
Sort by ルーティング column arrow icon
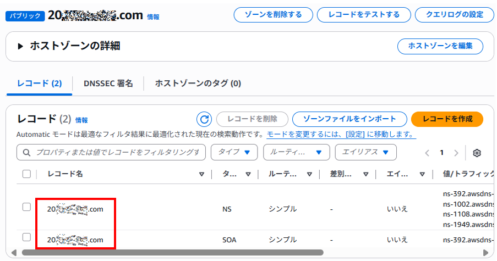coord(310,174)
